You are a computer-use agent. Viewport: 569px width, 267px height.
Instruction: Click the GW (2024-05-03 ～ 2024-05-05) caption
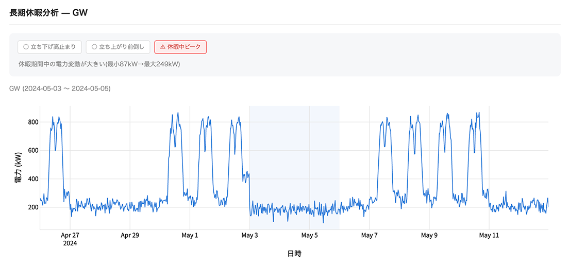pyautogui.click(x=60, y=89)
